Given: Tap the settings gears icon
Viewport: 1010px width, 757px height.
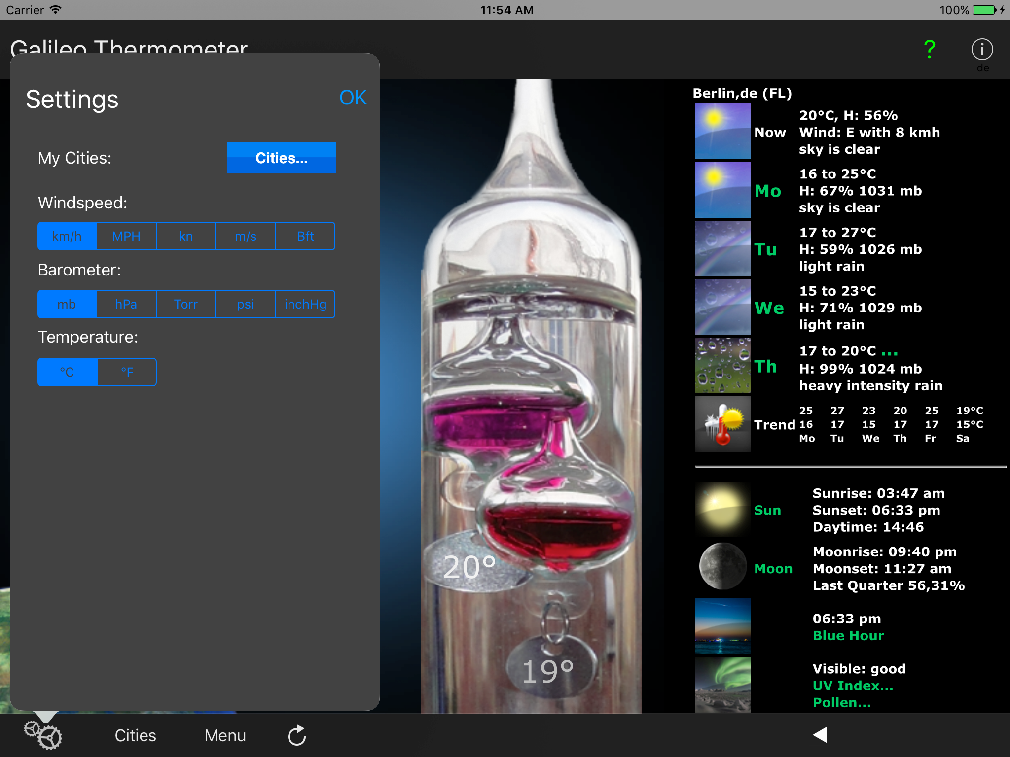Looking at the screenshot, I should (43, 735).
